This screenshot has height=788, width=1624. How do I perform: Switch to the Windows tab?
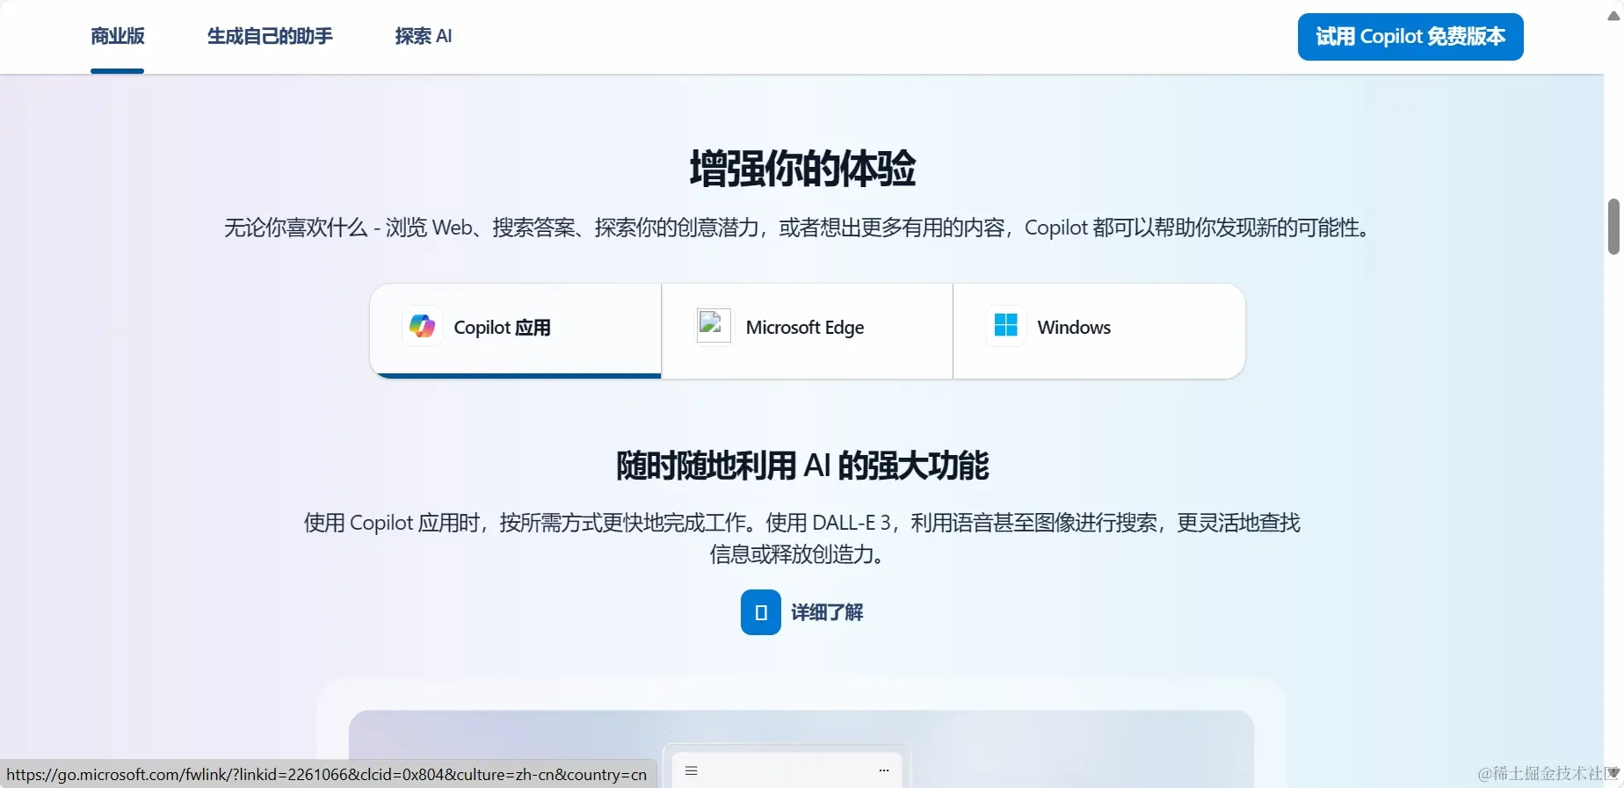(1098, 330)
